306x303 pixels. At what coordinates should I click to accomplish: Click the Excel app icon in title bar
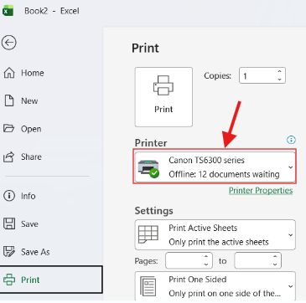[8, 11]
